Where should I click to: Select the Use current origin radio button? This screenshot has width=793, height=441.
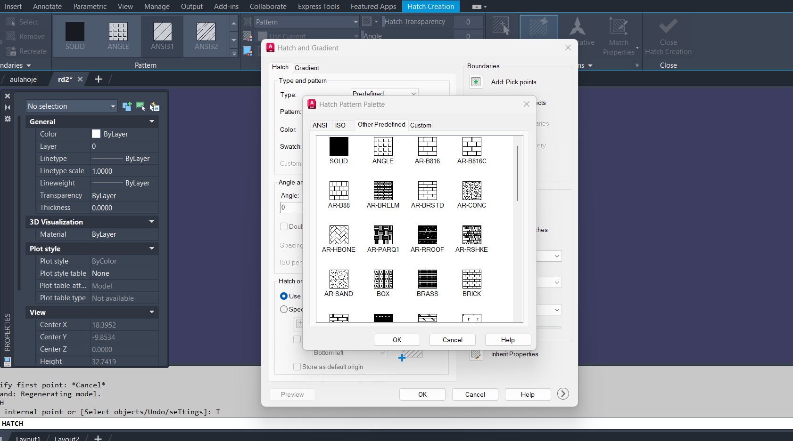[284, 296]
